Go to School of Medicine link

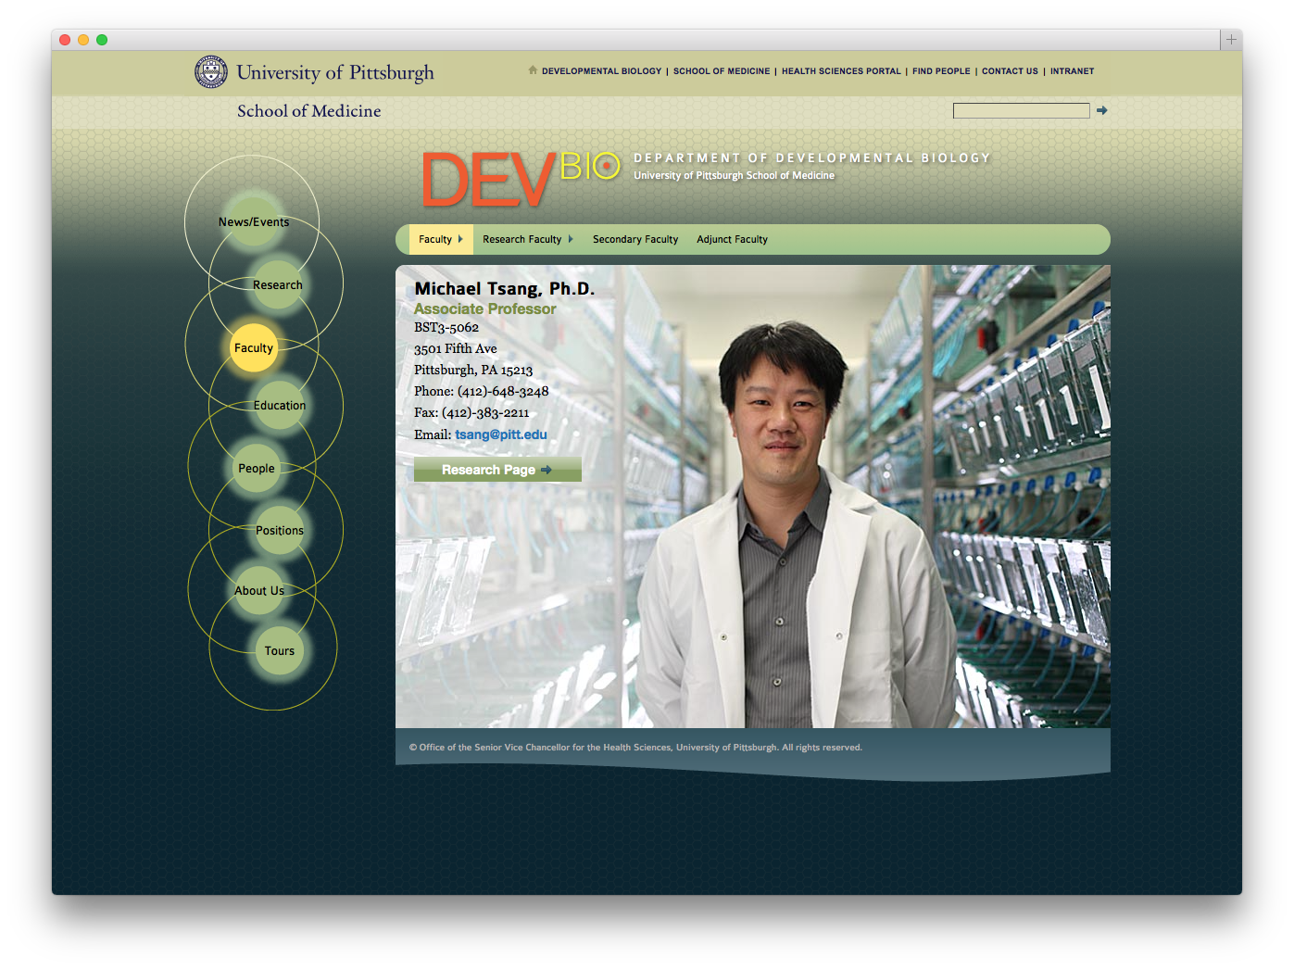(x=722, y=71)
